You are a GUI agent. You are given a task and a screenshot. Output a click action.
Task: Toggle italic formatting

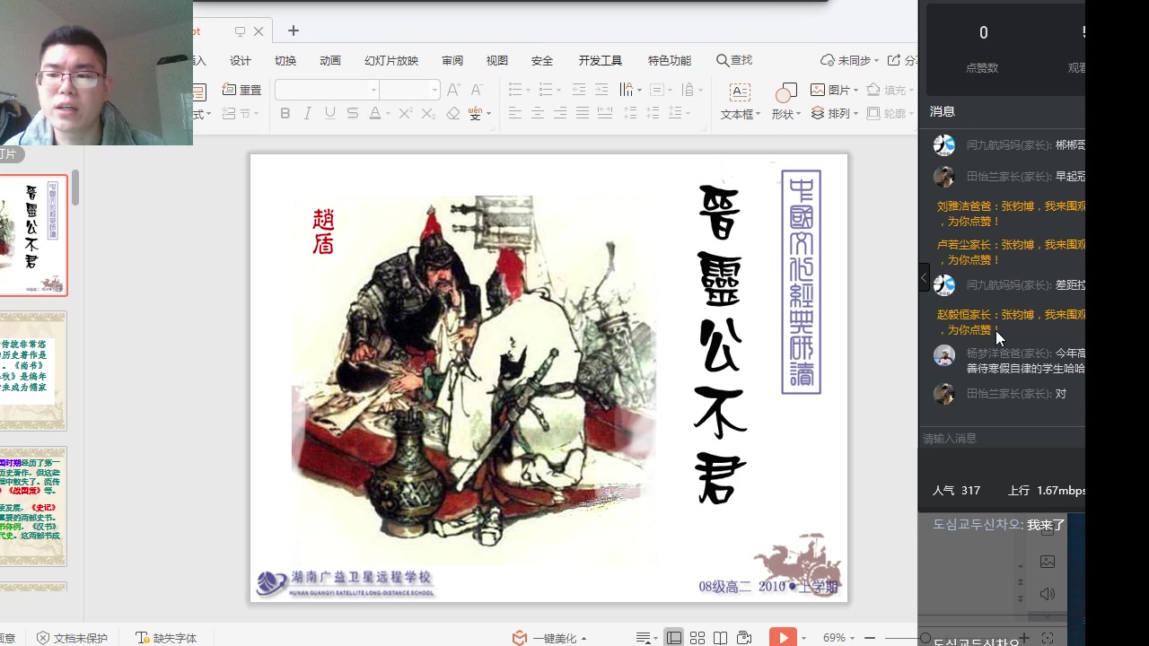(308, 113)
